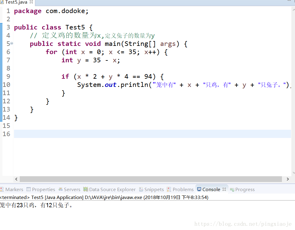
Task: Collapse the main method fold marker
Action: click(12, 43)
